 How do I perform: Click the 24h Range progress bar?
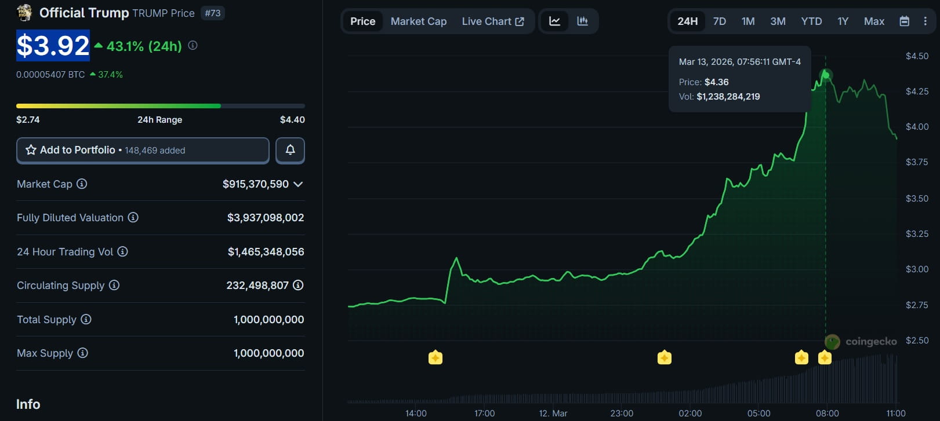click(161, 106)
